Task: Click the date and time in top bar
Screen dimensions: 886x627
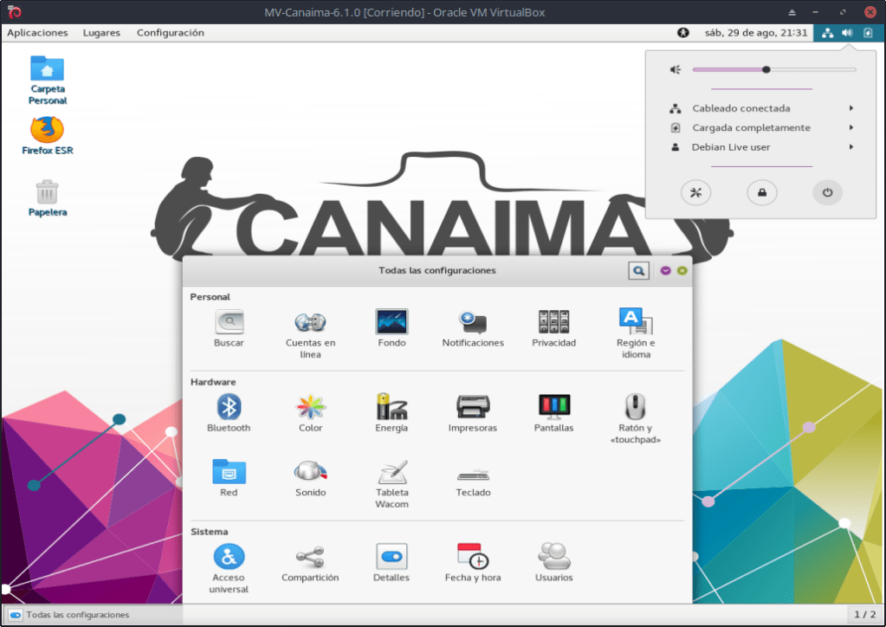Action: [x=756, y=33]
